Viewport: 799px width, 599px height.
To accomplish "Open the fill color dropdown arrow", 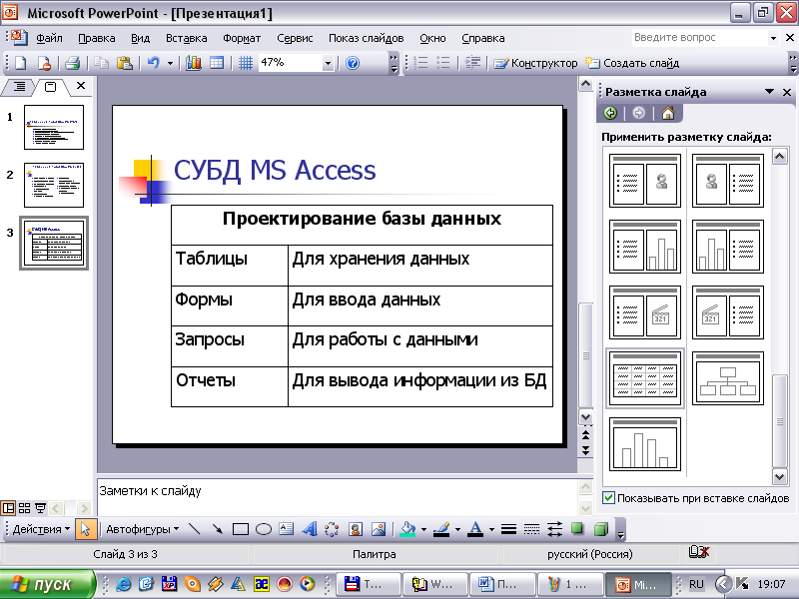I will [423, 530].
